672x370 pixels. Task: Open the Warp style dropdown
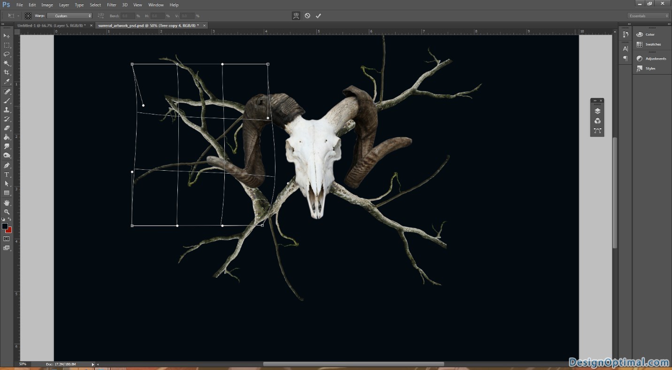(69, 16)
